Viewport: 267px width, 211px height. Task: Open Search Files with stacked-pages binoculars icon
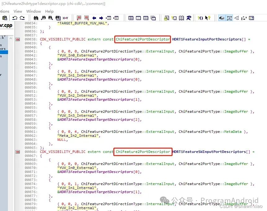[58, 18]
